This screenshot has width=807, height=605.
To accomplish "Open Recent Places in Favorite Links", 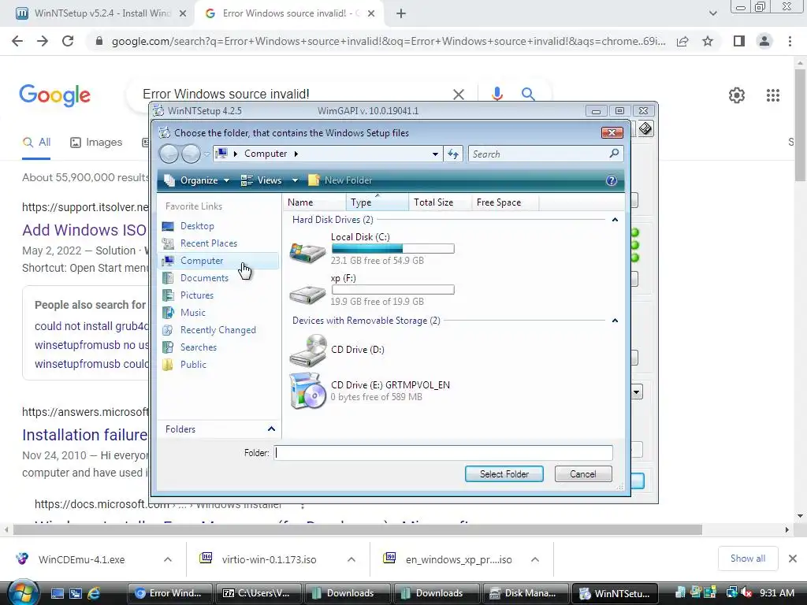I will 208,243.
